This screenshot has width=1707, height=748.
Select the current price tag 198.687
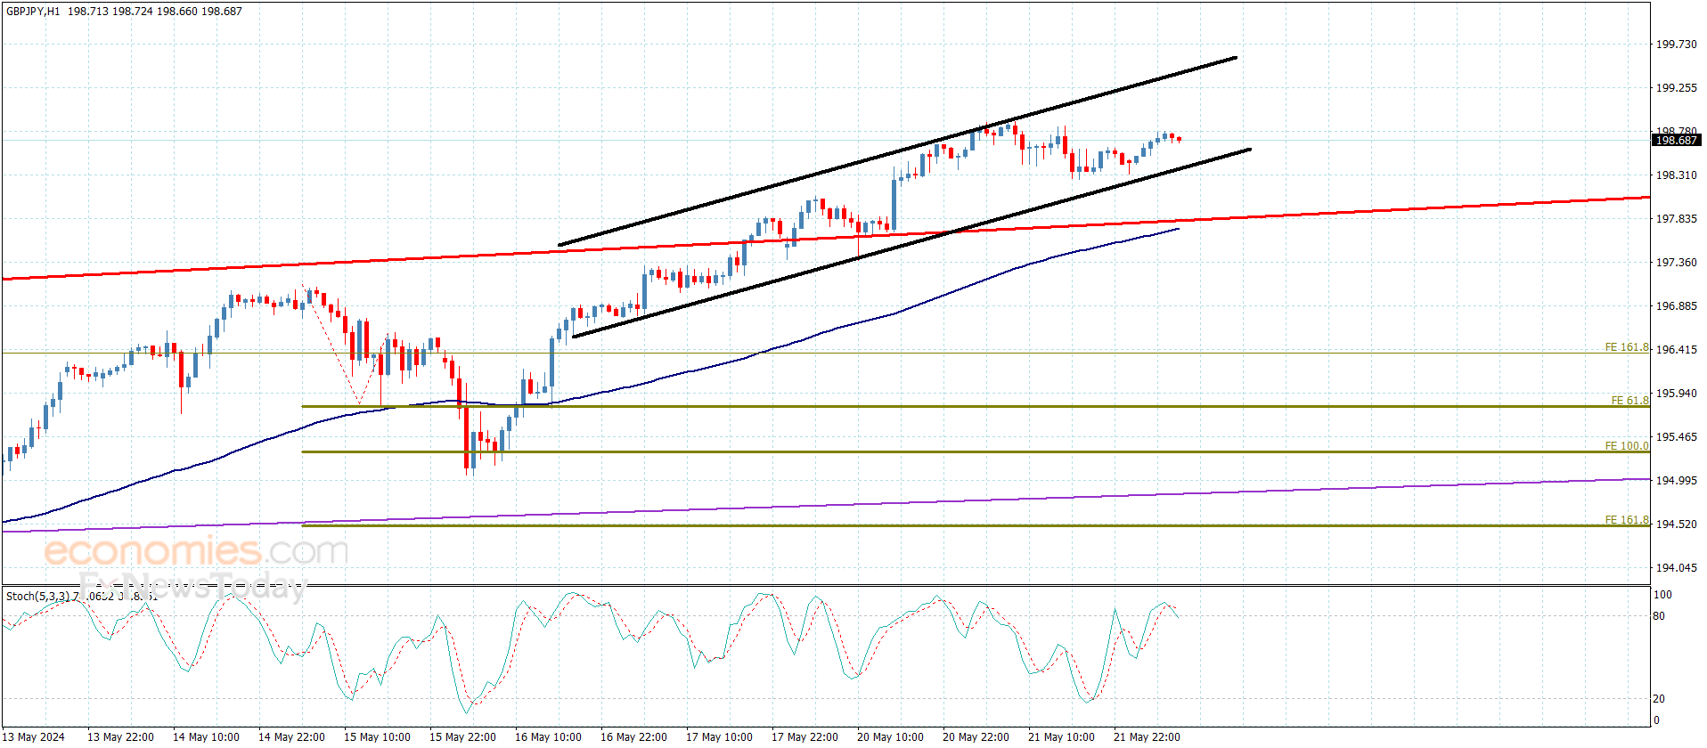click(1676, 141)
